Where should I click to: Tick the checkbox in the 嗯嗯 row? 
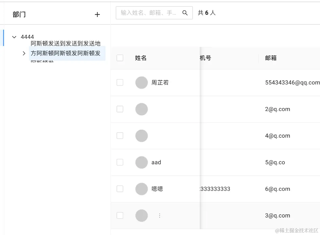pyautogui.click(x=120, y=189)
